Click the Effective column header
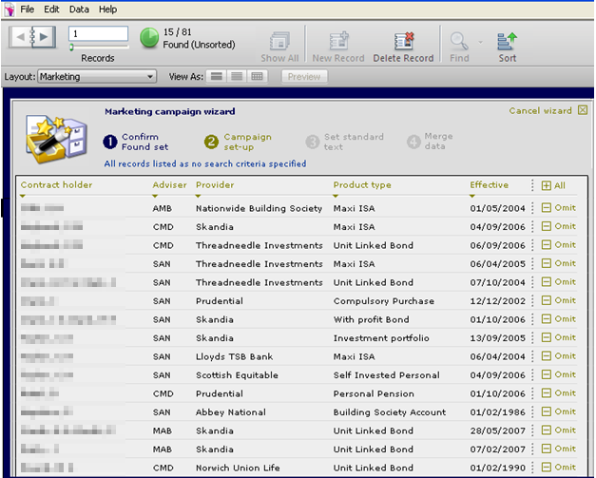 [x=490, y=185]
